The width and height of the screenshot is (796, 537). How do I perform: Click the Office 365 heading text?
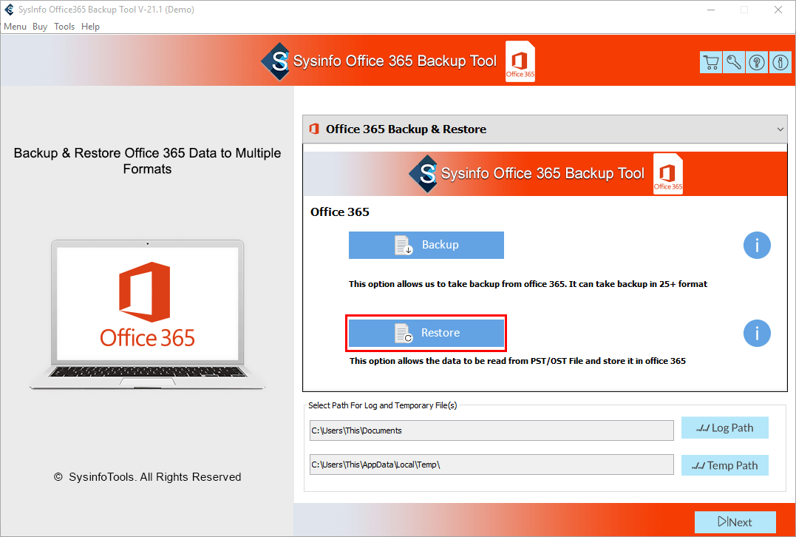(340, 212)
